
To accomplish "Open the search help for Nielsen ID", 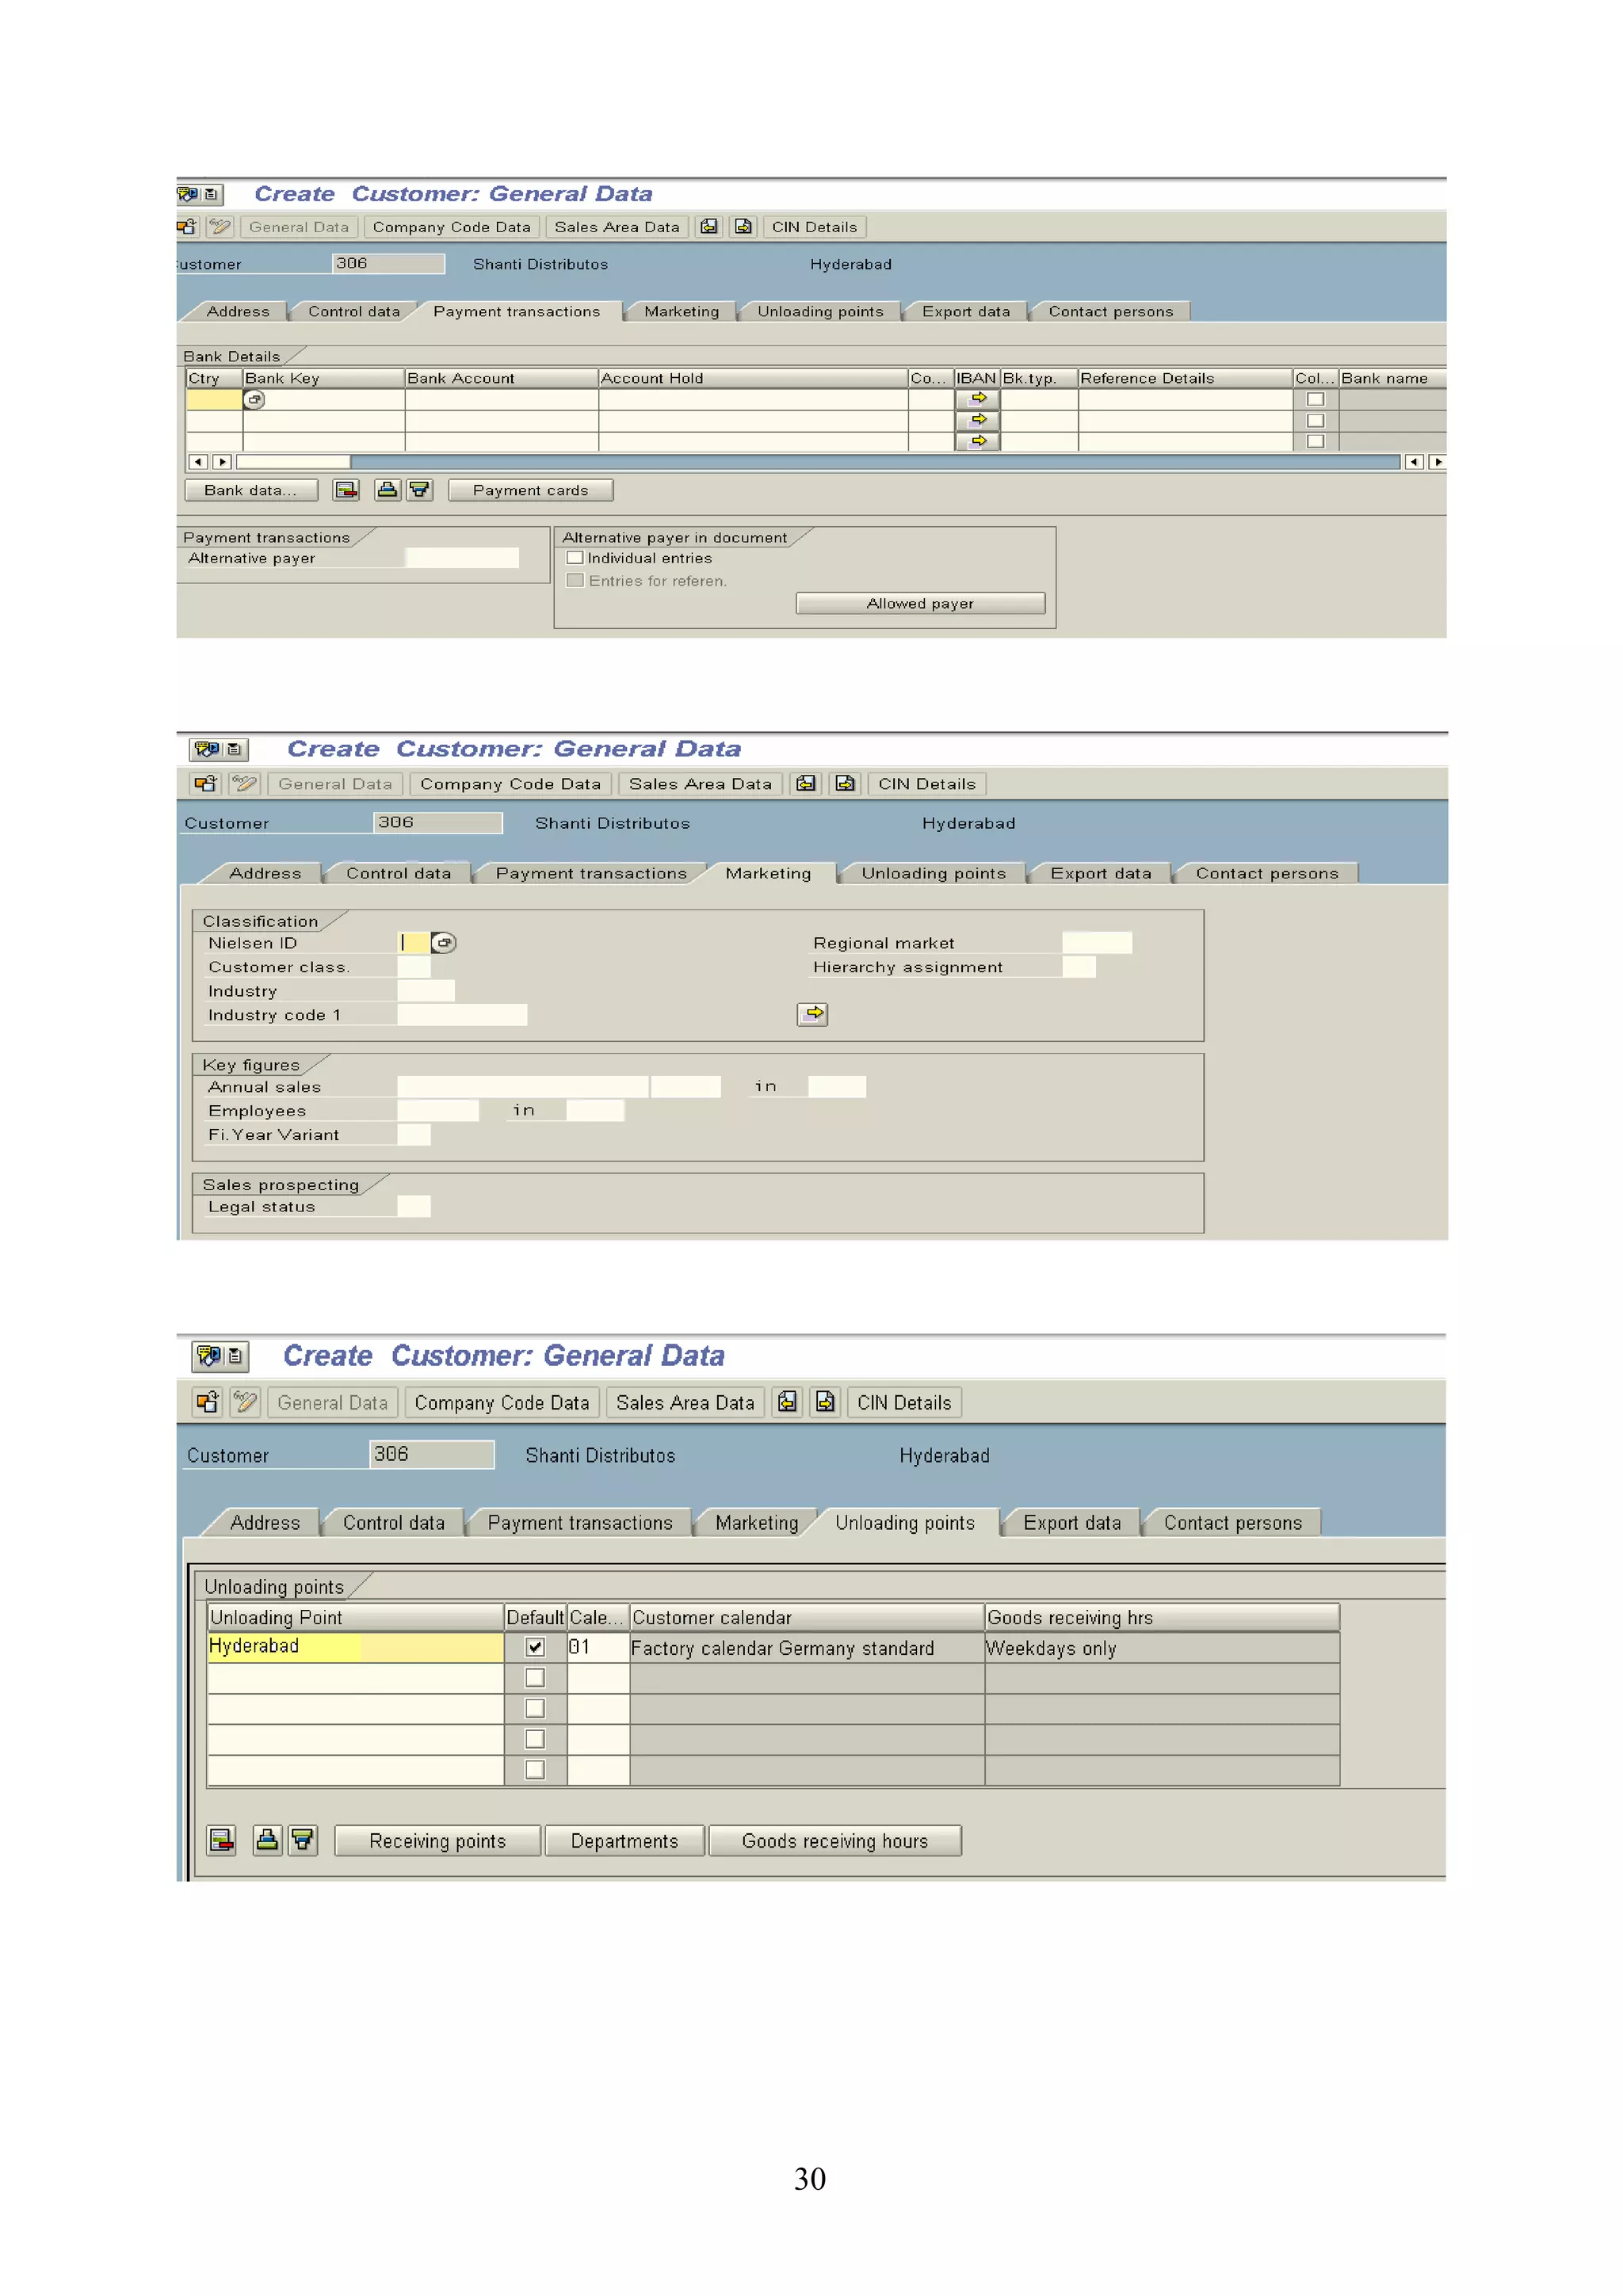I will coord(444,942).
